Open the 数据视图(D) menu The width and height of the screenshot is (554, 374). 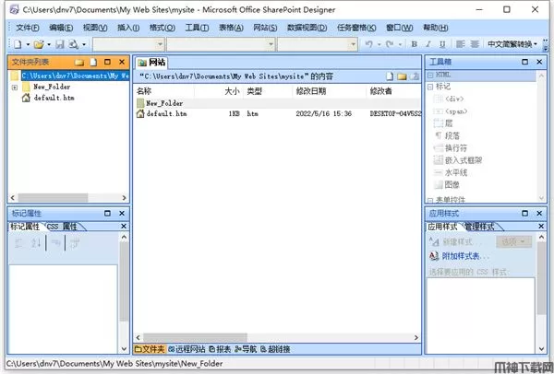pyautogui.click(x=307, y=28)
